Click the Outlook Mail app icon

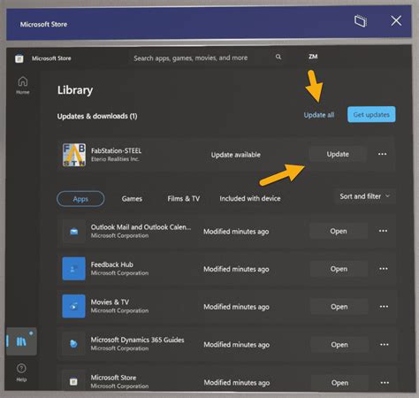[74, 232]
